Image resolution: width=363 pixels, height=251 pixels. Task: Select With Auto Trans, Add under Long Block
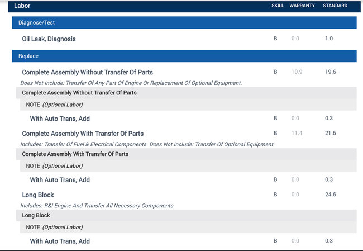click(x=60, y=241)
